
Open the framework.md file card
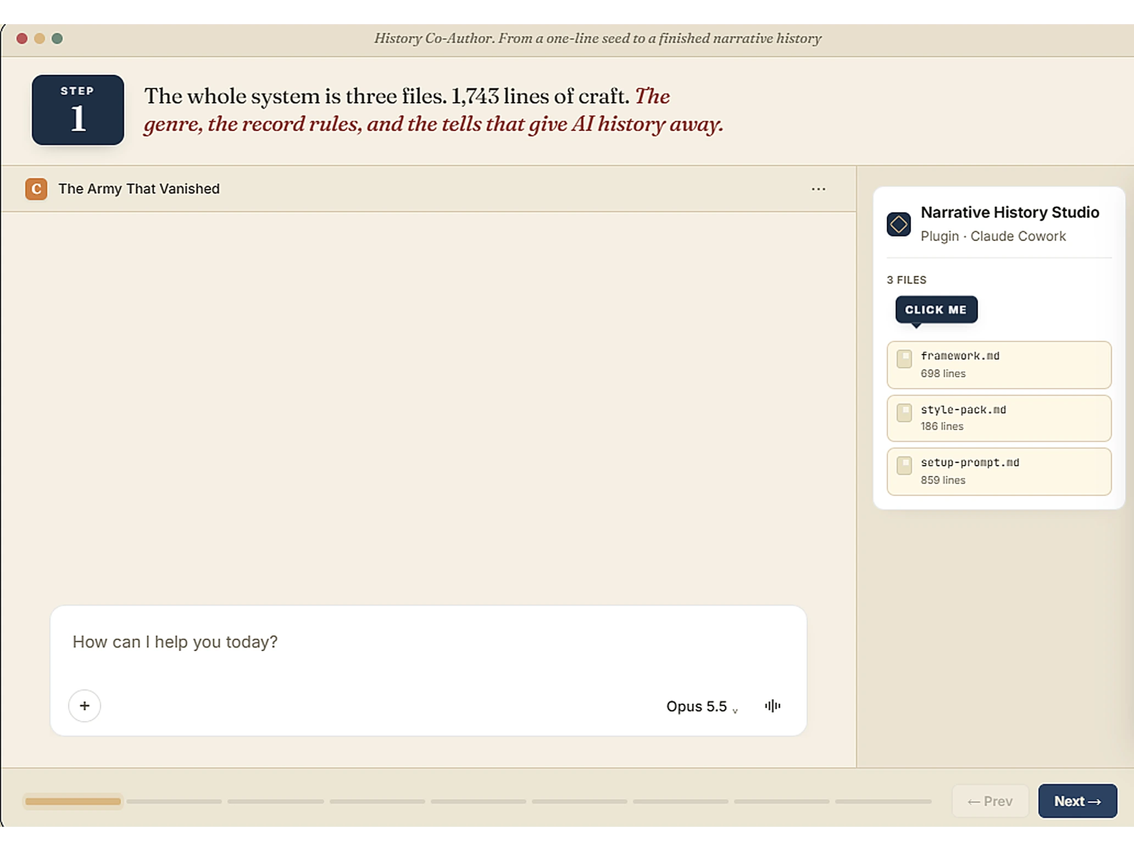click(x=998, y=364)
